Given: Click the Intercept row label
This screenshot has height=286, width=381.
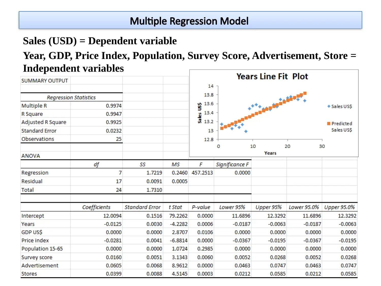Looking at the screenshot, I should point(33,216).
